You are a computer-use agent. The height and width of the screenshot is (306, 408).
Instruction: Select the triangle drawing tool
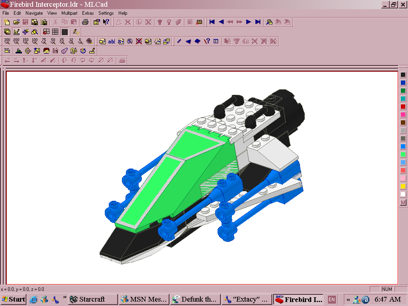(x=188, y=41)
